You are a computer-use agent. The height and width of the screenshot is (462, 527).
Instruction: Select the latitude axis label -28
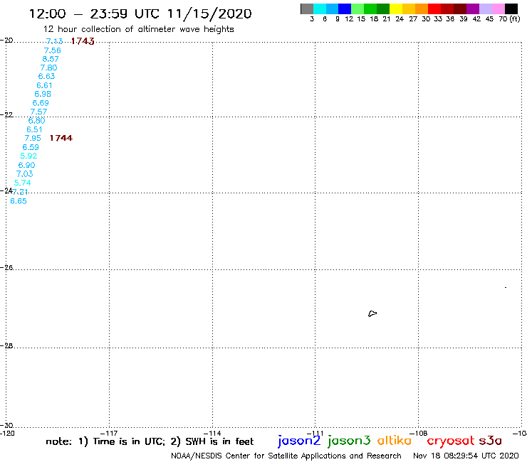tap(6, 345)
